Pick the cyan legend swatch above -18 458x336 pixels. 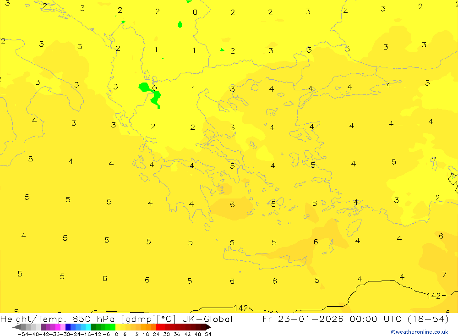[x=88, y=327]
